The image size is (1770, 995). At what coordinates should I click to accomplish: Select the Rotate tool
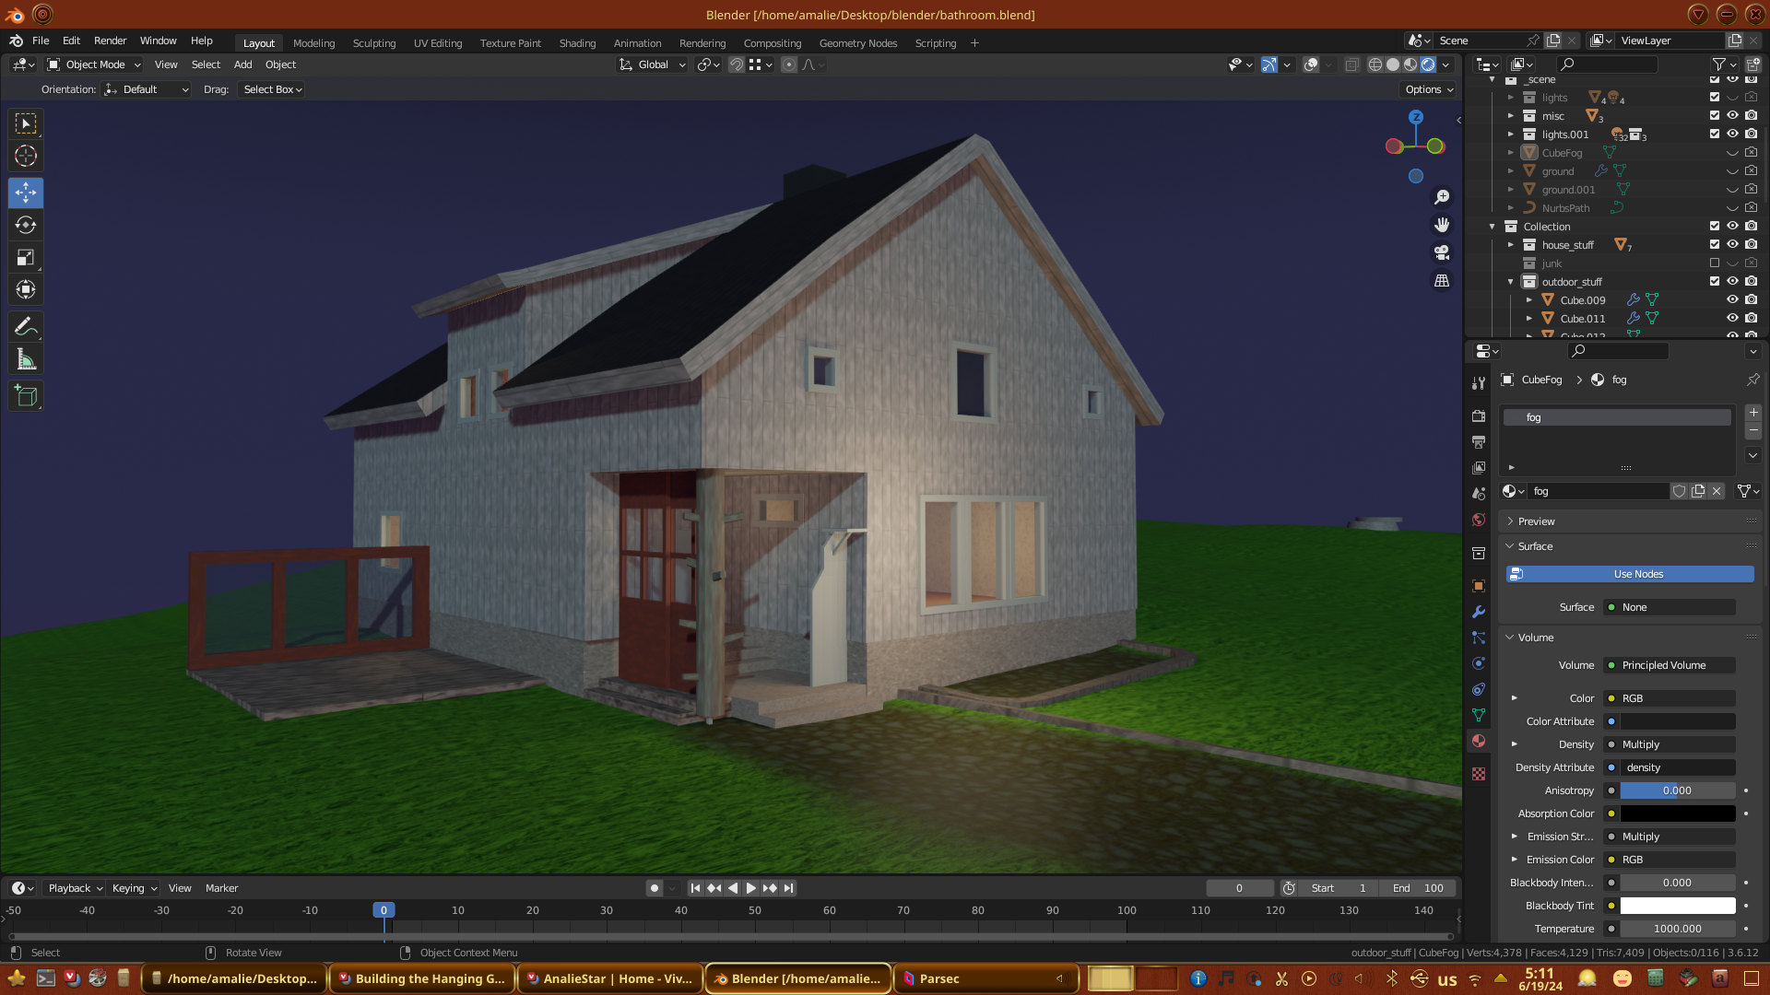[26, 225]
